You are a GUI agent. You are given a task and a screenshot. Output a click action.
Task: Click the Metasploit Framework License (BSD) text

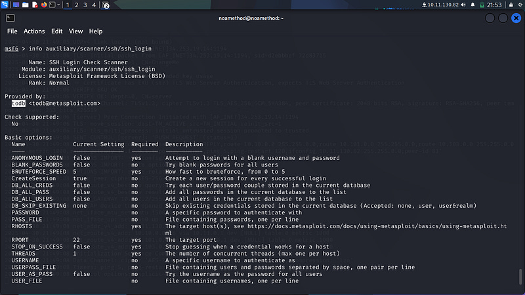pyautogui.click(x=107, y=76)
